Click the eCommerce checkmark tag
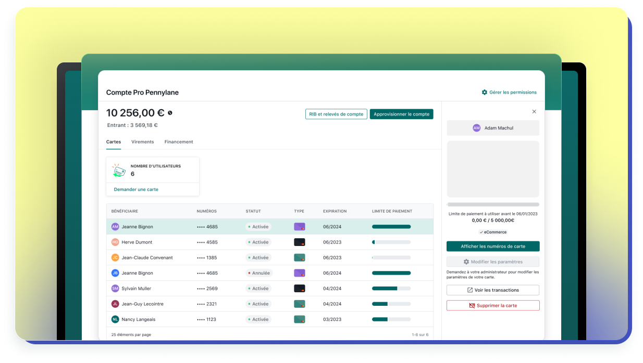Screen dimensions: 643x363 click(493, 232)
